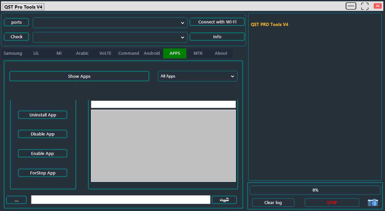Click the camera screenshot icon
385x211 pixels.
click(x=373, y=202)
